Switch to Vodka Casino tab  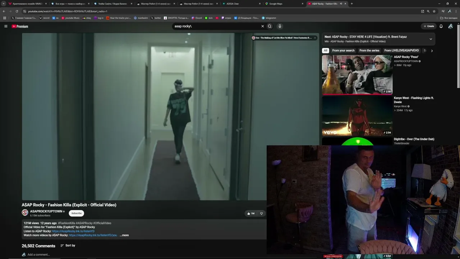112,4
